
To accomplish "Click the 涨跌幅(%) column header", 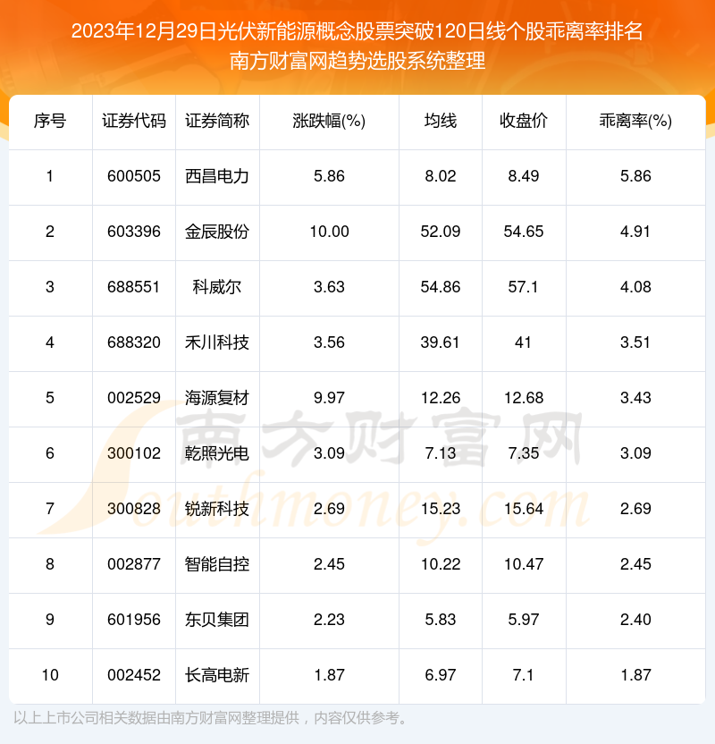I will pos(329,121).
